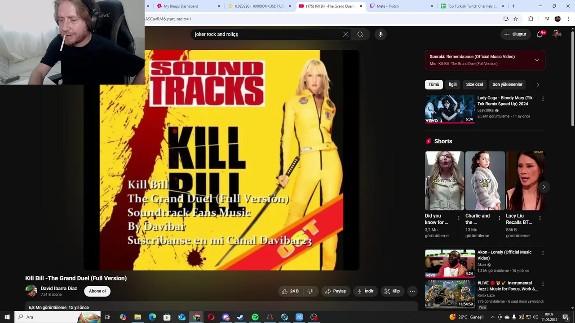Open options for Charlie and the short
575x323 pixels.
point(499,218)
